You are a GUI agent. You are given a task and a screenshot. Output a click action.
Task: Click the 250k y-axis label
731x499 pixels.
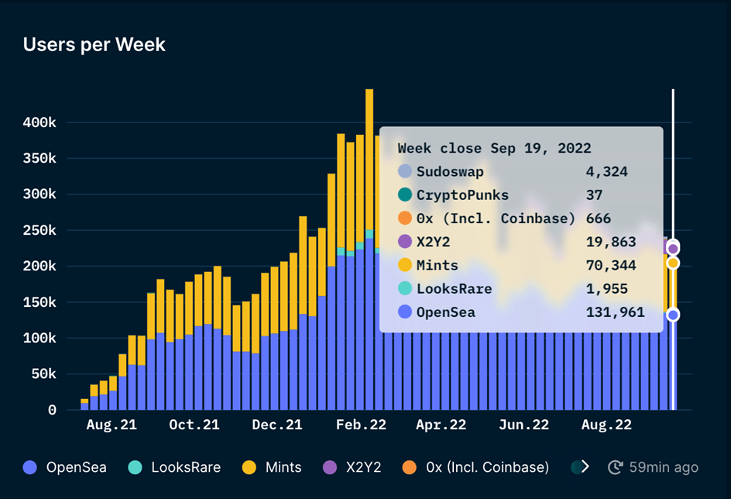pyautogui.click(x=39, y=230)
